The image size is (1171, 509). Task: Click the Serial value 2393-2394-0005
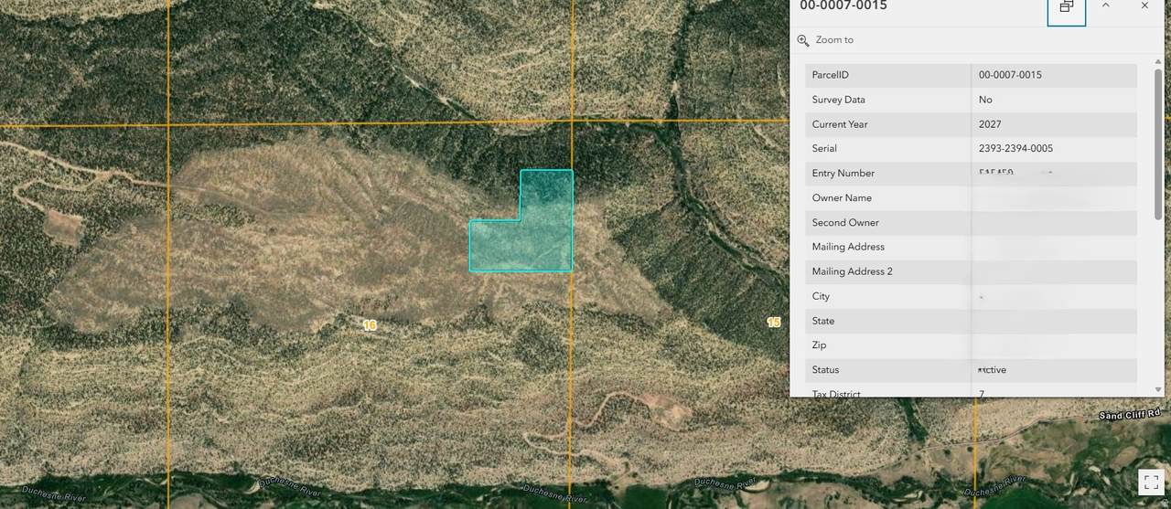pos(1021,148)
